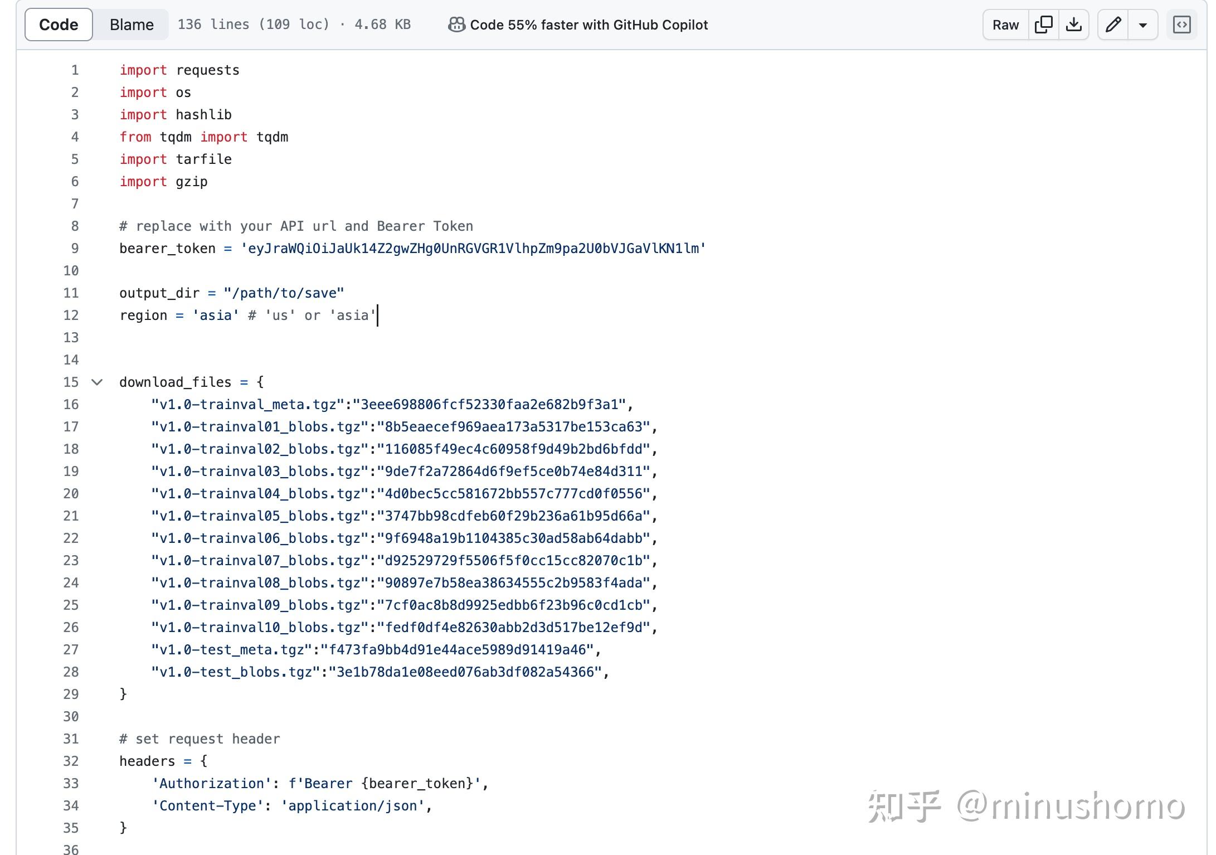Select line number 9

(75, 249)
